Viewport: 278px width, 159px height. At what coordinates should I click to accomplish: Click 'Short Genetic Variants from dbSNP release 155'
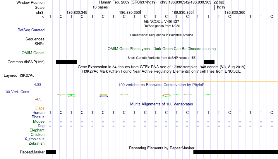click(x=162, y=58)
